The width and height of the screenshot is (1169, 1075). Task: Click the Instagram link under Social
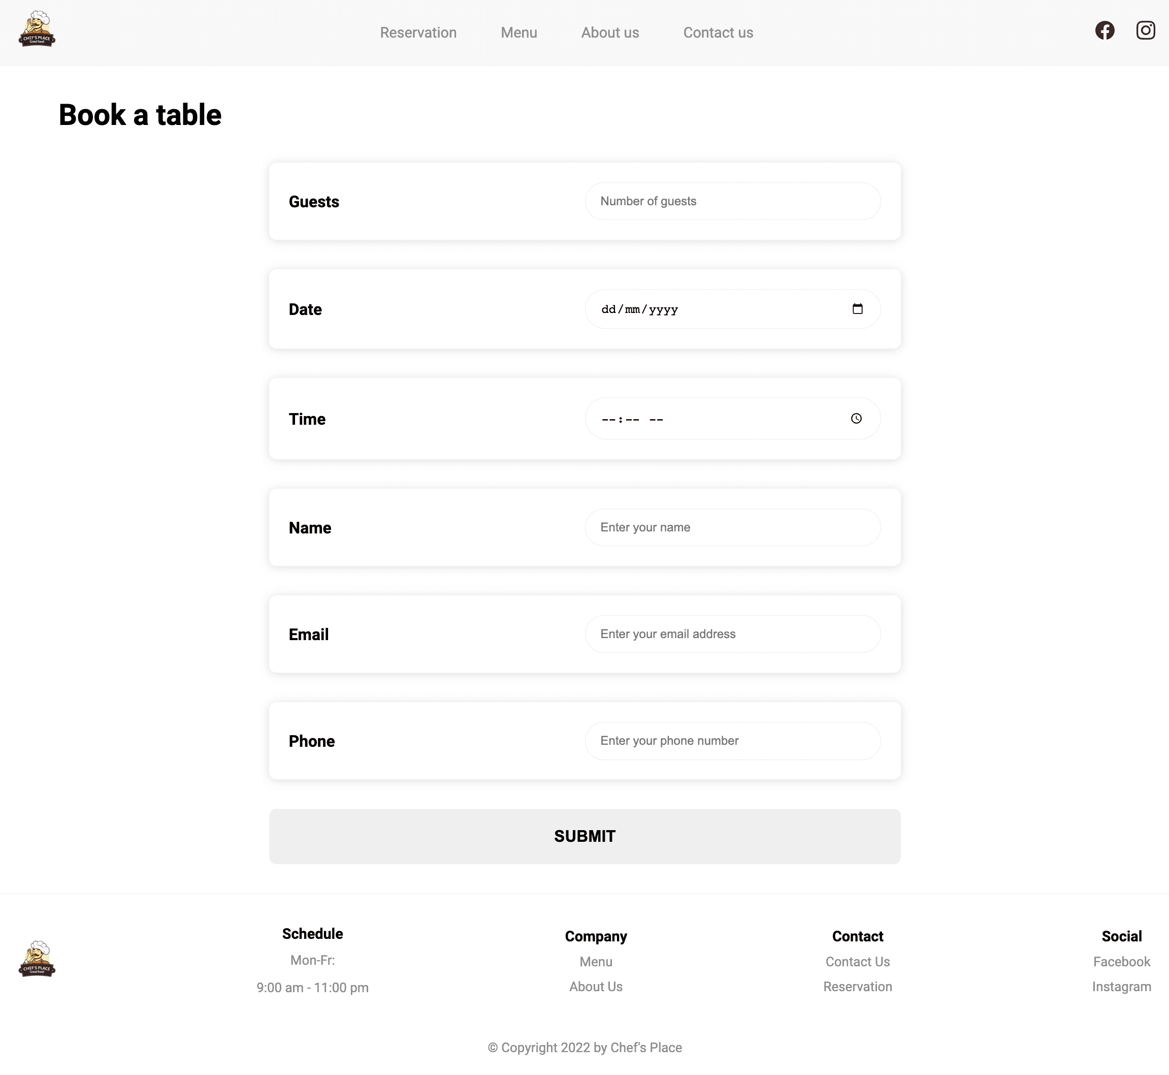pyautogui.click(x=1121, y=987)
